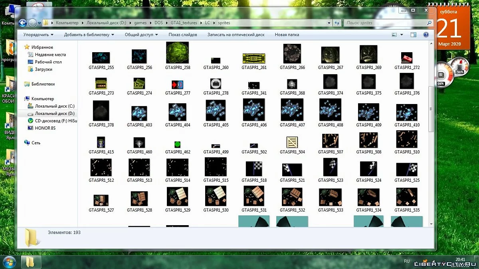Open the Help question mark icon

coord(426,35)
